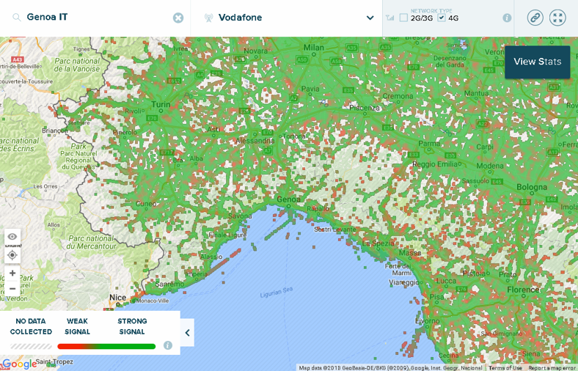Expand carrier list with chevron arrow
Image resolution: width=578 pixels, height=371 pixels.
pyautogui.click(x=370, y=18)
